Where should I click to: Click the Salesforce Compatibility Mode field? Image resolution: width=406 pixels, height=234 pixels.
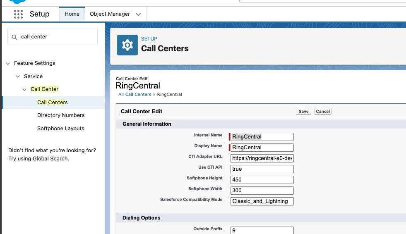262,201
